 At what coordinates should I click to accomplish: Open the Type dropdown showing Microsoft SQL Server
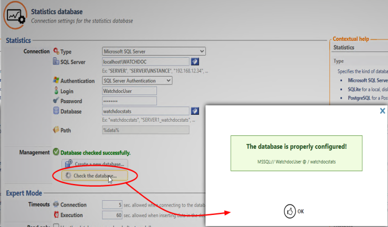pyautogui.click(x=153, y=51)
